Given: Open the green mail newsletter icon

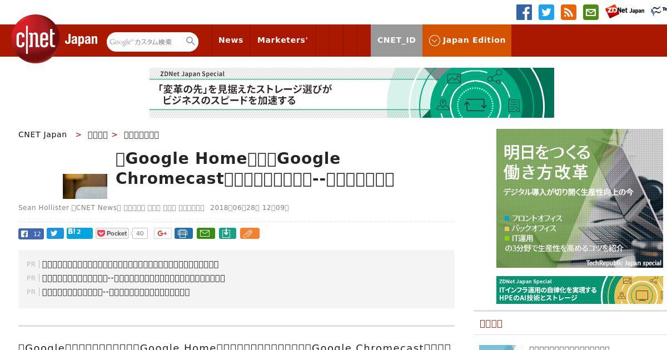Looking at the screenshot, I should coord(591,12).
